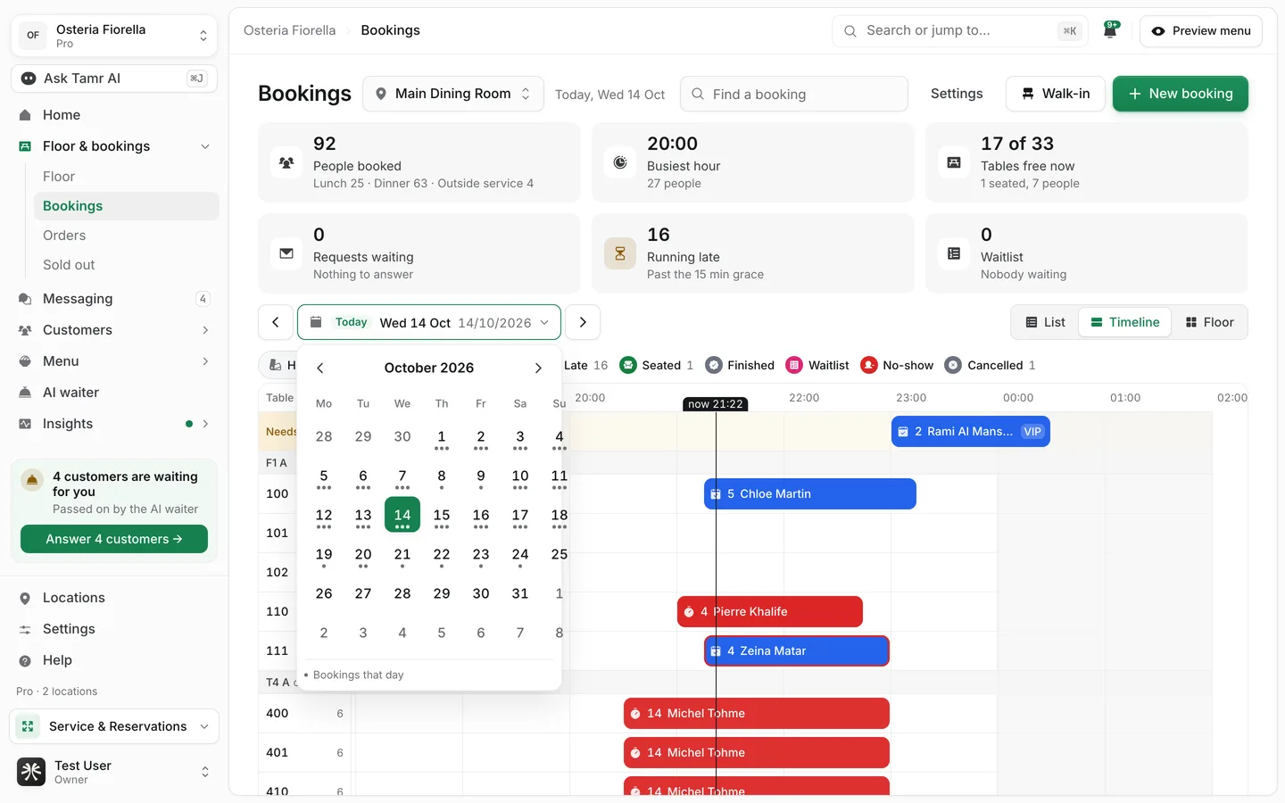Click the Help sidebar icon

pos(25,660)
